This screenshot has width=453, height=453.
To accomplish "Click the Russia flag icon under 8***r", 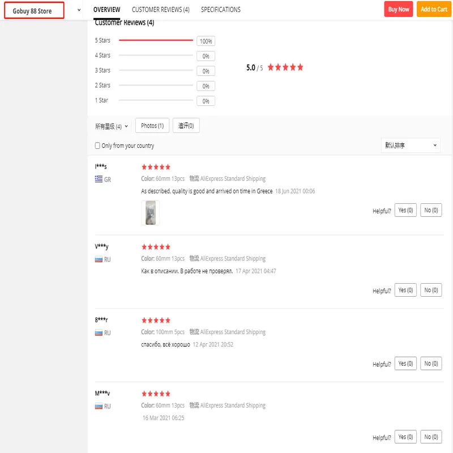I will [99, 333].
